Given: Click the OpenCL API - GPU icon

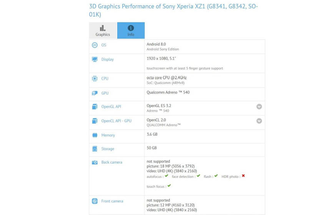Looking at the screenshot, I should (x=95, y=121).
